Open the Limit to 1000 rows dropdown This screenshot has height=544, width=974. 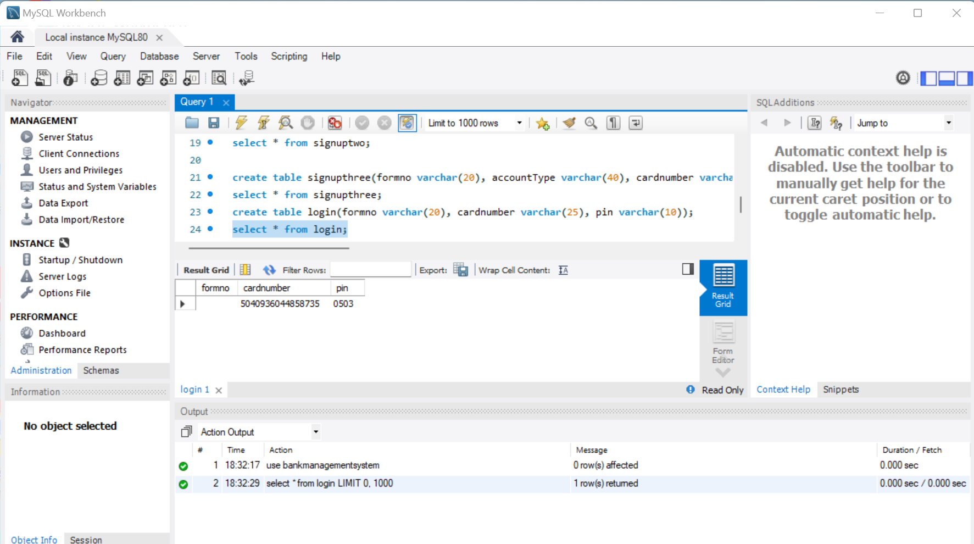click(x=519, y=123)
